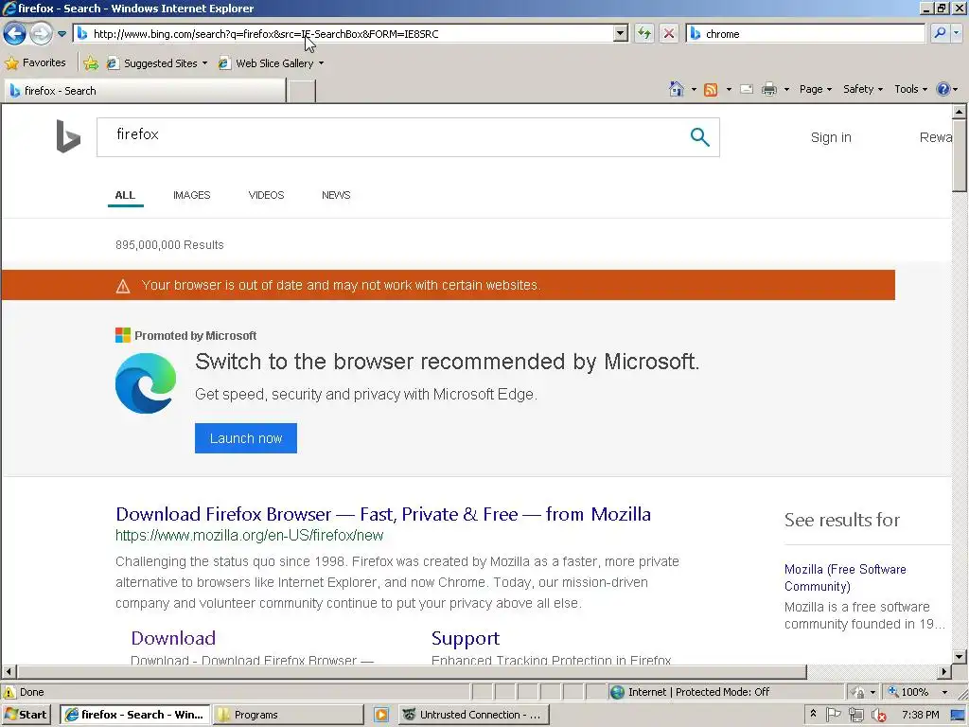The image size is (969, 727).
Task: Open the Support sublink
Action: point(466,638)
